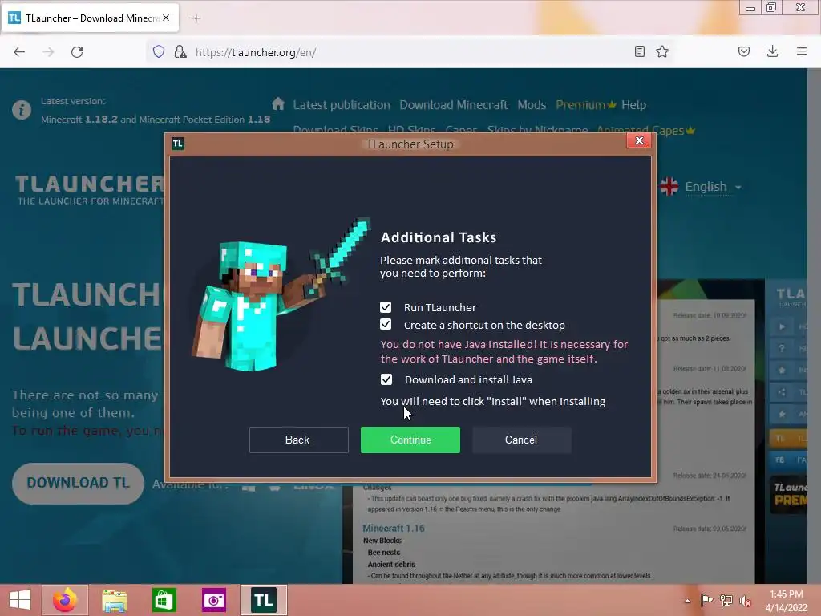Image resolution: width=821 pixels, height=616 pixels.
Task: Open Firefox from the taskbar
Action: [65, 600]
